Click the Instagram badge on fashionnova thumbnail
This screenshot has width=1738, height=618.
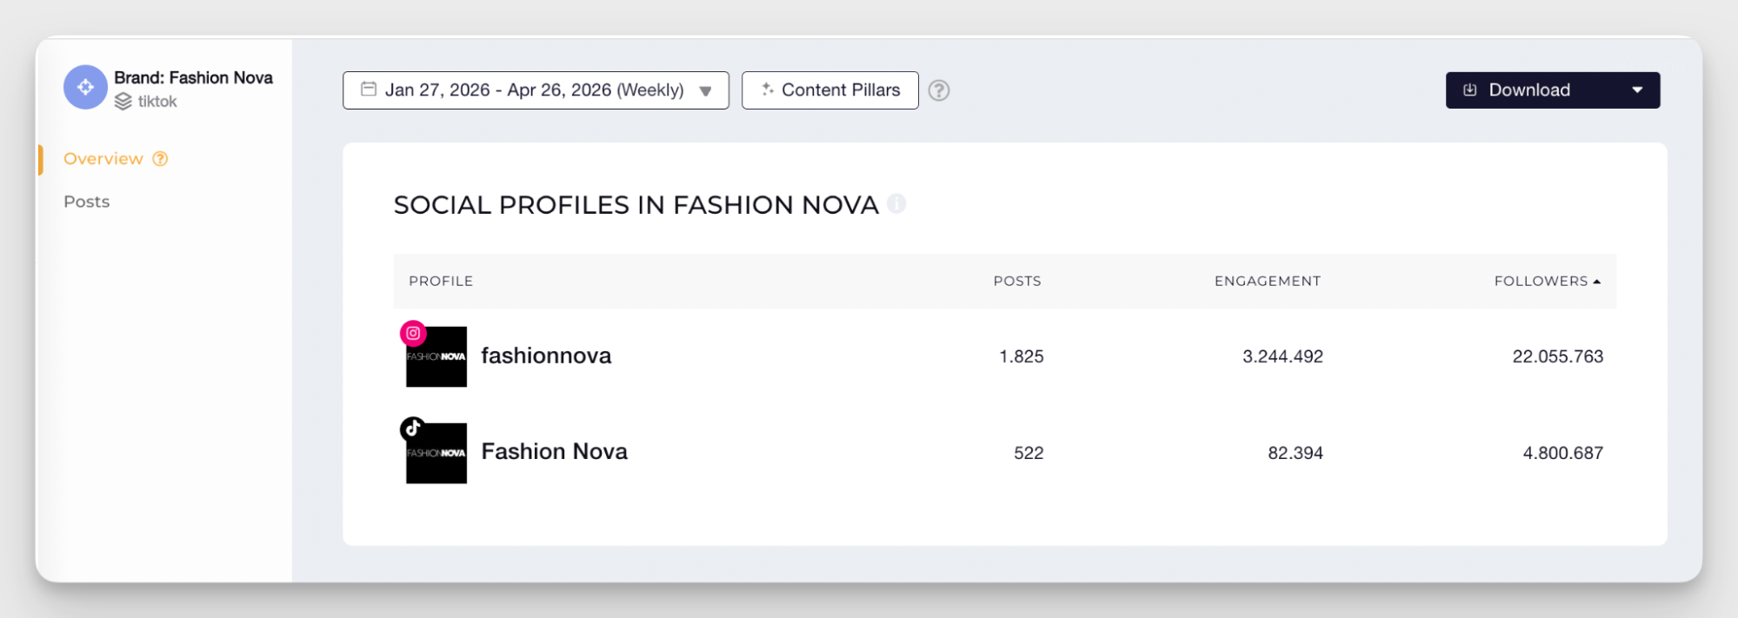pyautogui.click(x=413, y=333)
